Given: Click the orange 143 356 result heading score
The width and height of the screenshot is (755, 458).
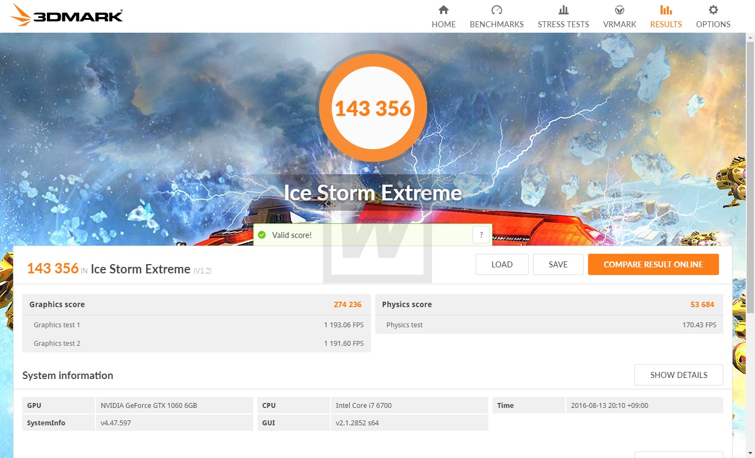Looking at the screenshot, I should coord(53,268).
